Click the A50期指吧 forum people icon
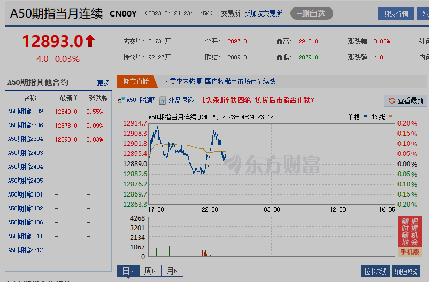The height and width of the screenshot is (282, 429). point(121,100)
